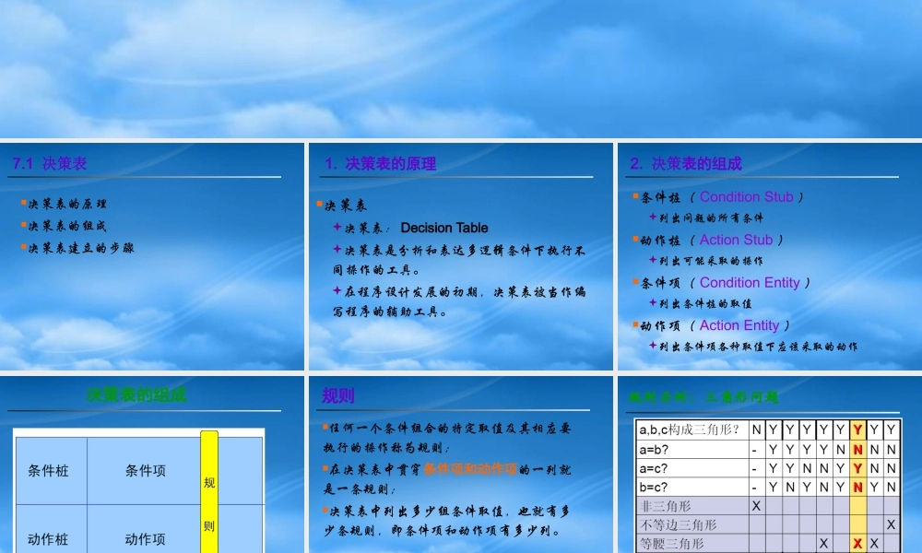Select the English term 'Decision Table'
Viewport: 922px width, 553px height.
[x=444, y=228]
